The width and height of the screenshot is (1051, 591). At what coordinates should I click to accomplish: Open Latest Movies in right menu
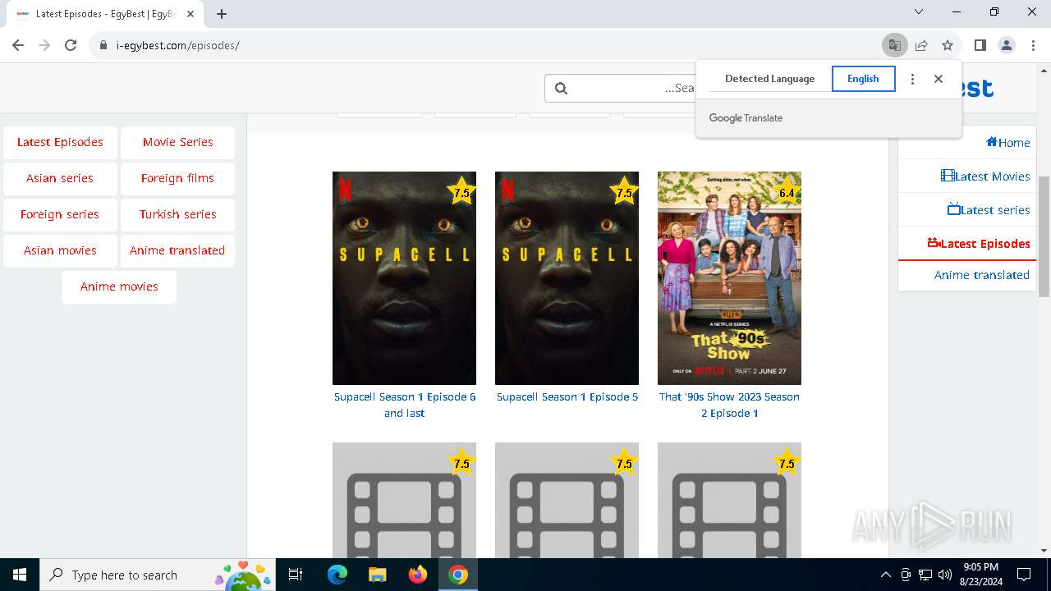pos(967,176)
